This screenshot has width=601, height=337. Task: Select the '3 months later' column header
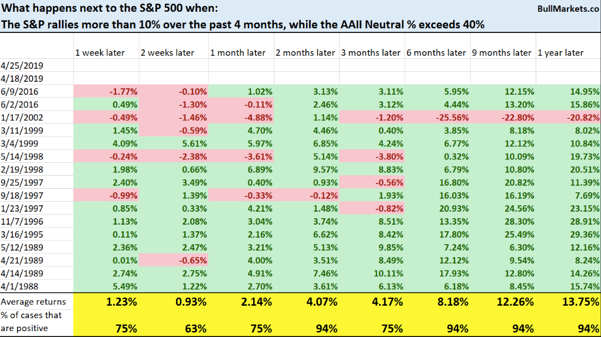371,52
